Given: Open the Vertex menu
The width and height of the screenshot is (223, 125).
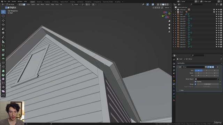Looking at the screenshot, I should [x=47, y=5].
